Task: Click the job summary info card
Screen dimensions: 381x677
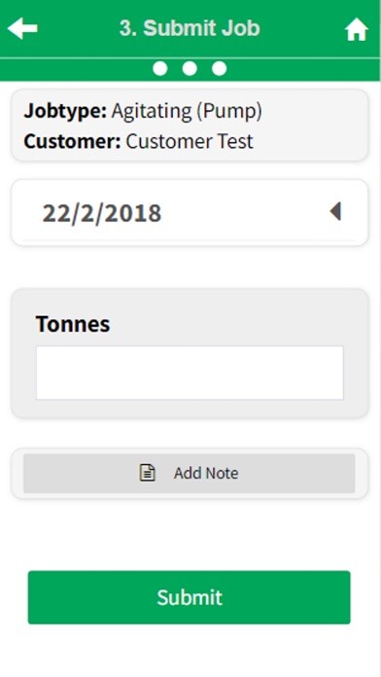Action: [x=190, y=125]
